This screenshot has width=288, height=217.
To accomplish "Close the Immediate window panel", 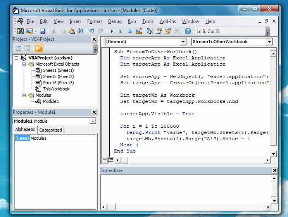I will click(x=275, y=170).
